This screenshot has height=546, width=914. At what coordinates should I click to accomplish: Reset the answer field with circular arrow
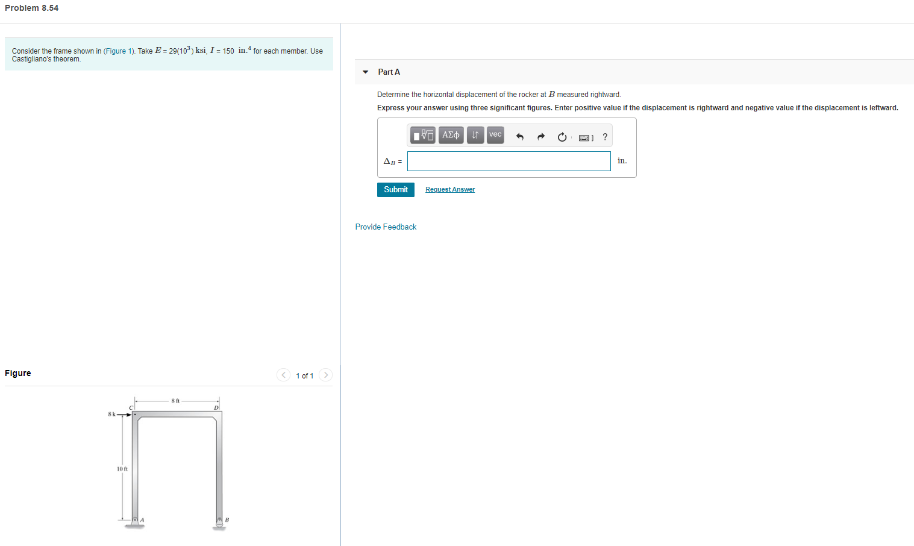(562, 137)
